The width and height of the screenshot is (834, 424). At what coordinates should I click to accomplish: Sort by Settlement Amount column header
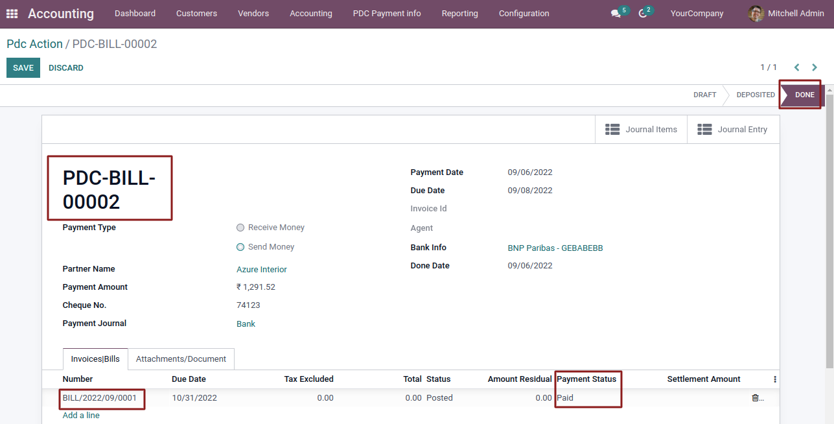(x=704, y=379)
